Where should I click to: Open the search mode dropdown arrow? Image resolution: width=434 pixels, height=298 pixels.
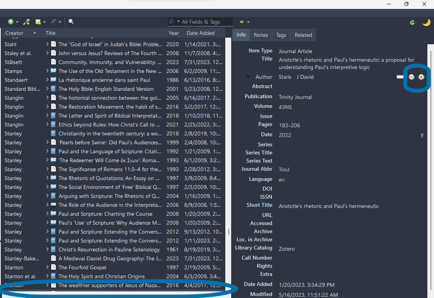click(x=178, y=22)
